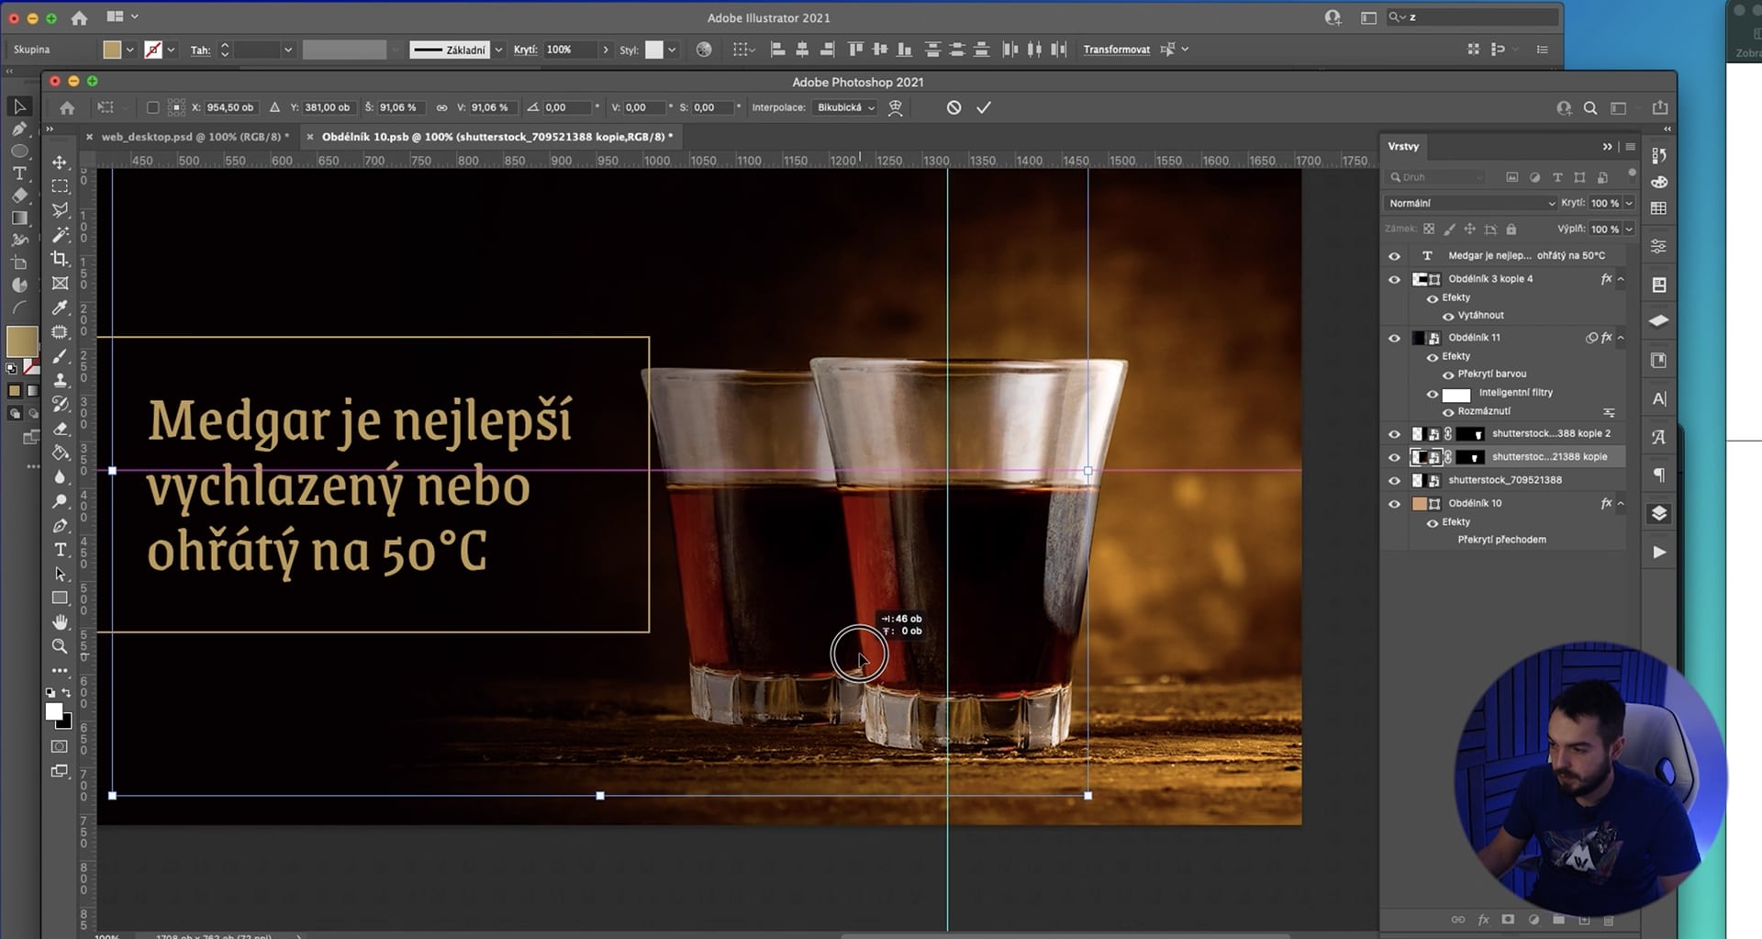Screen dimensions: 1762x939
Task: Select the Clone Stamp tool
Action: click(60, 380)
